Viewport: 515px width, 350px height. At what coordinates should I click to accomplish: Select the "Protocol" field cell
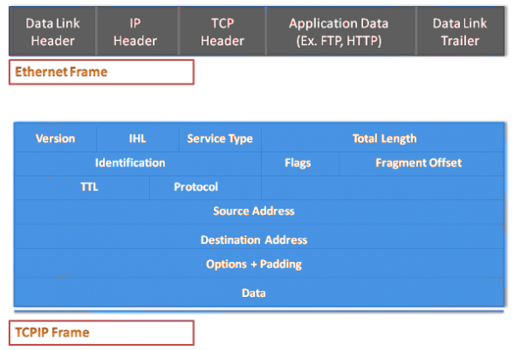(x=206, y=187)
